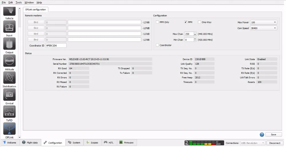Select the OPLink antenna icon
The width and height of the screenshot is (286, 147).
(x=9, y=128)
